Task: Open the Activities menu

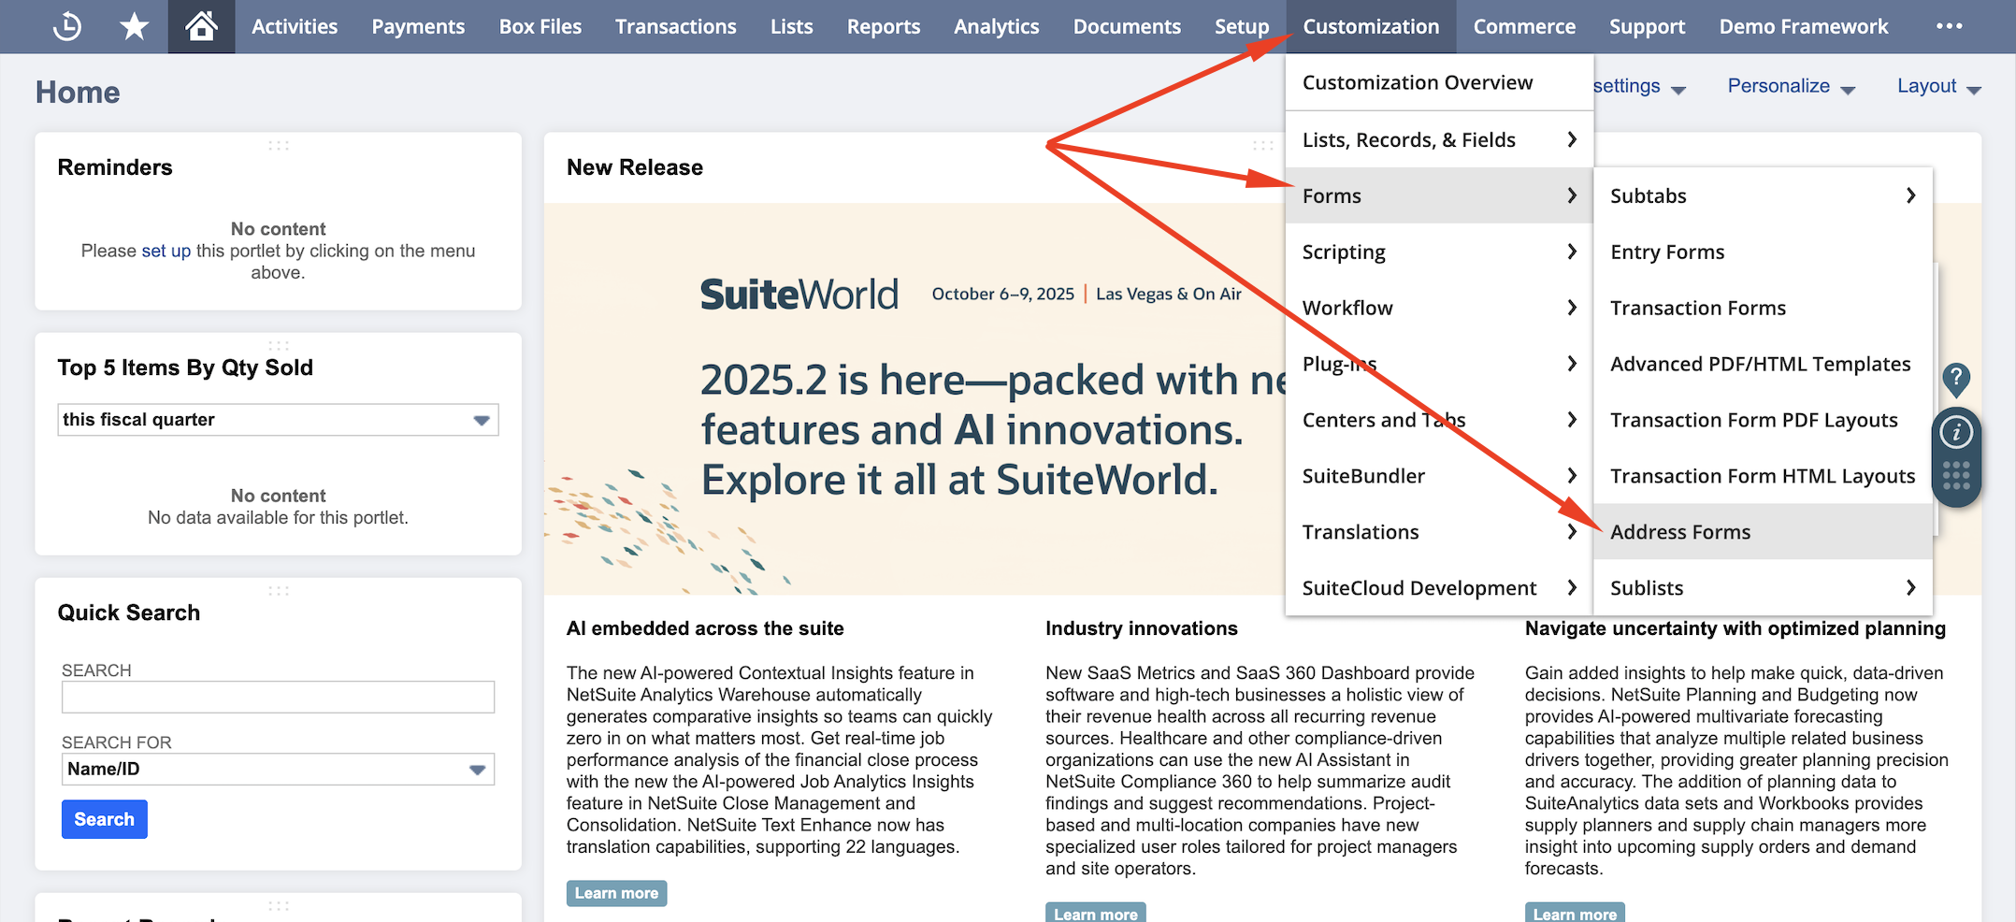Action: pyautogui.click(x=295, y=26)
